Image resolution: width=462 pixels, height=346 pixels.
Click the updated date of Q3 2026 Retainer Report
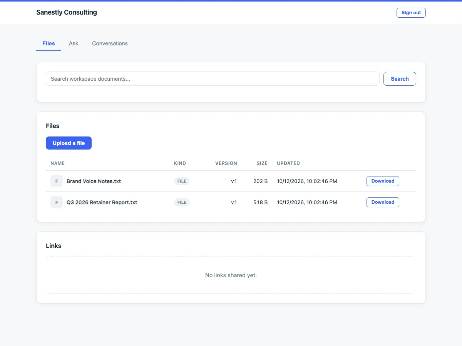[307, 202]
